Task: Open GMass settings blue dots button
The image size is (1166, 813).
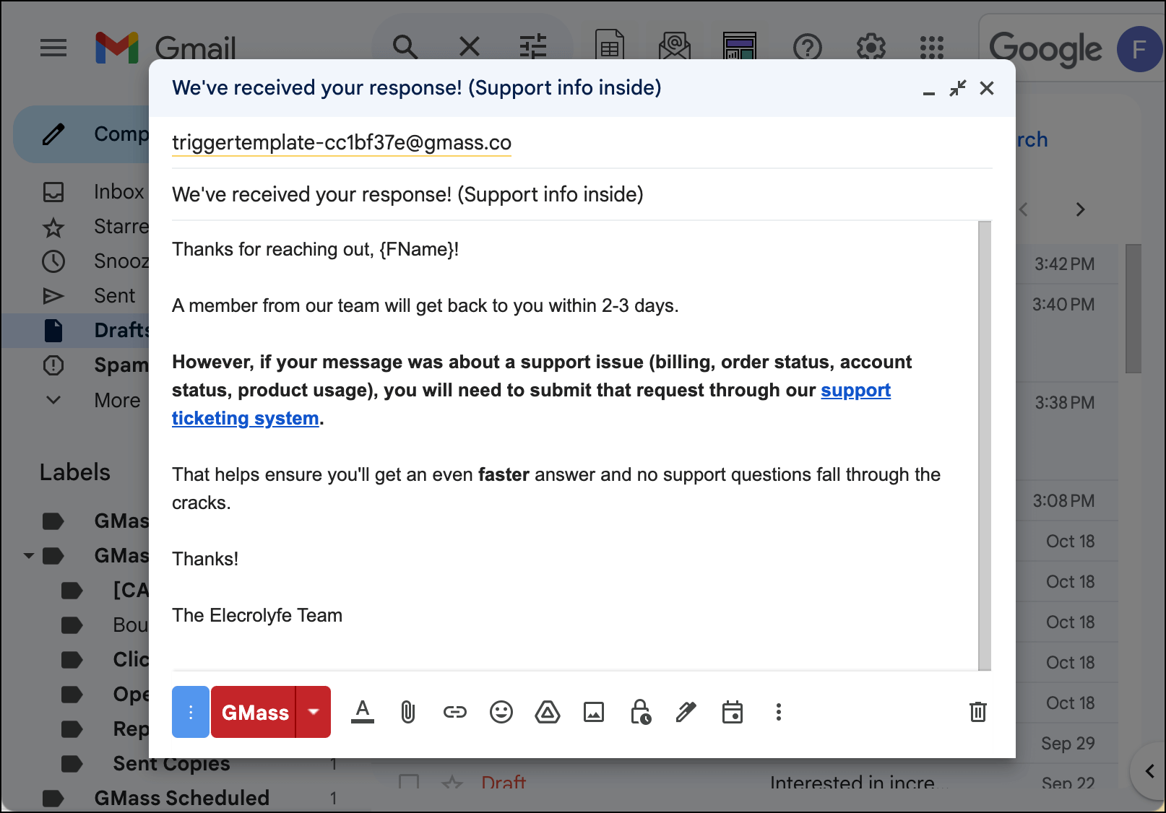Action: tap(191, 712)
